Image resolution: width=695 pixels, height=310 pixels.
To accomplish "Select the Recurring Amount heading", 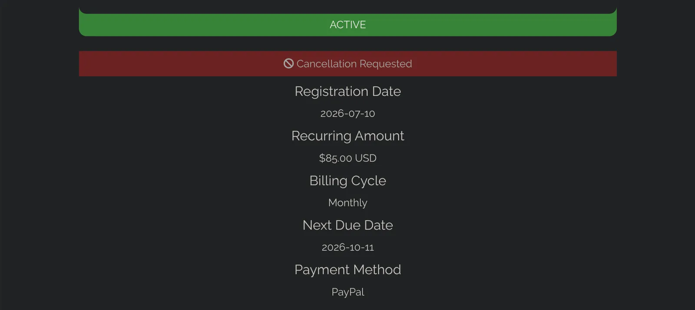I will [x=347, y=136].
